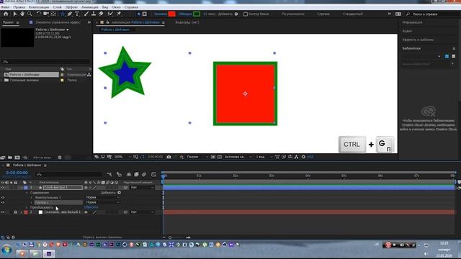Toggle transparency grid in the viewer footer
The height and width of the screenshot is (259, 461).
click(x=219, y=157)
